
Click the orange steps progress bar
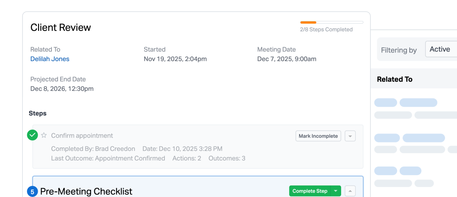[331, 22]
